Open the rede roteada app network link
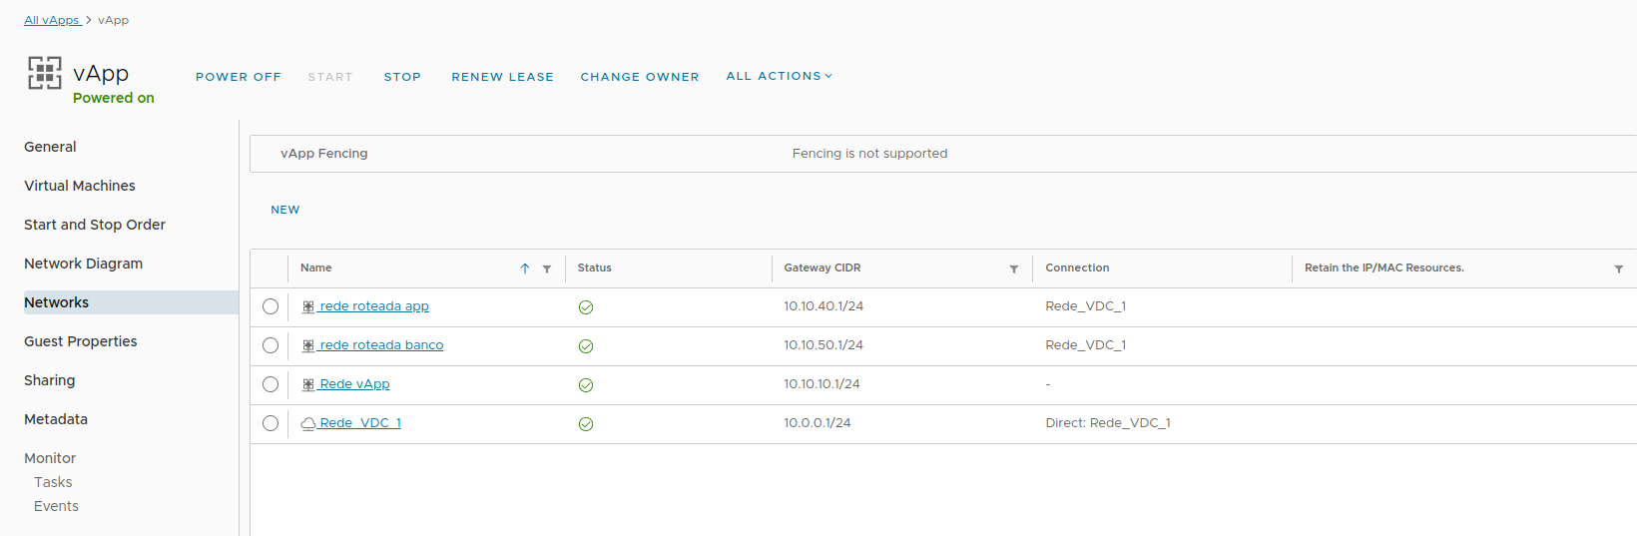1637x536 pixels. pyautogui.click(x=374, y=306)
